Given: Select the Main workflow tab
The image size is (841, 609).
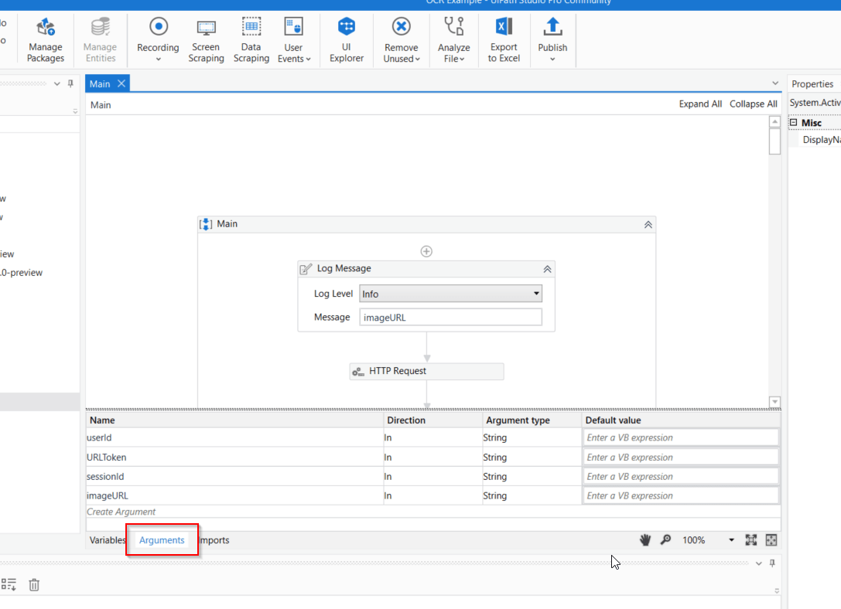Looking at the screenshot, I should tap(101, 83).
